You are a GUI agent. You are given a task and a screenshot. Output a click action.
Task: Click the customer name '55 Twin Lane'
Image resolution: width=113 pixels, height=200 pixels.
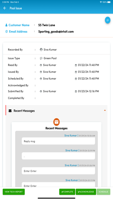47,25
